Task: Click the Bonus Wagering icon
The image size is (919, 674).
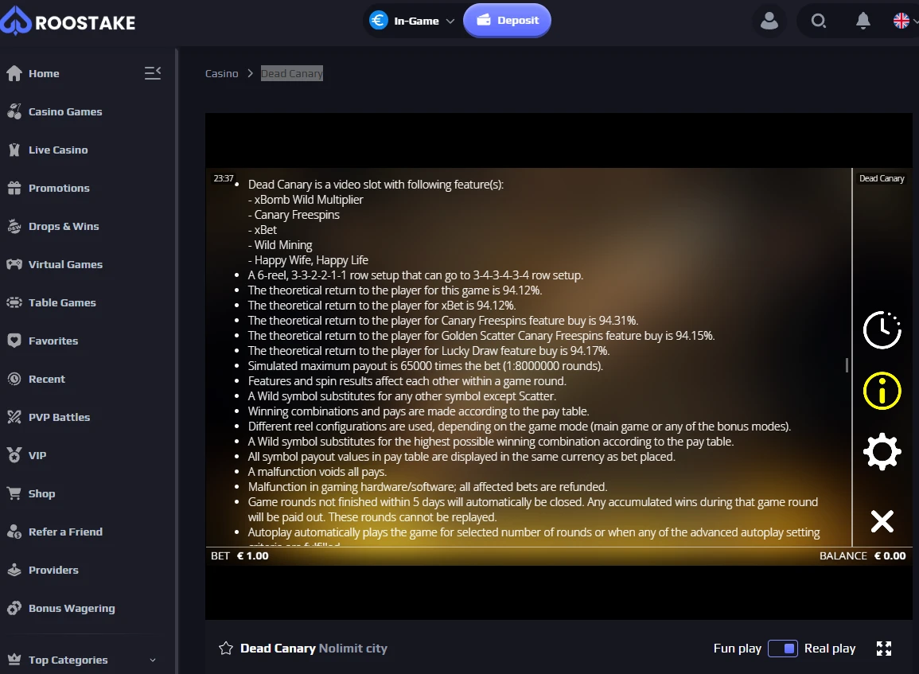Action: (14, 609)
